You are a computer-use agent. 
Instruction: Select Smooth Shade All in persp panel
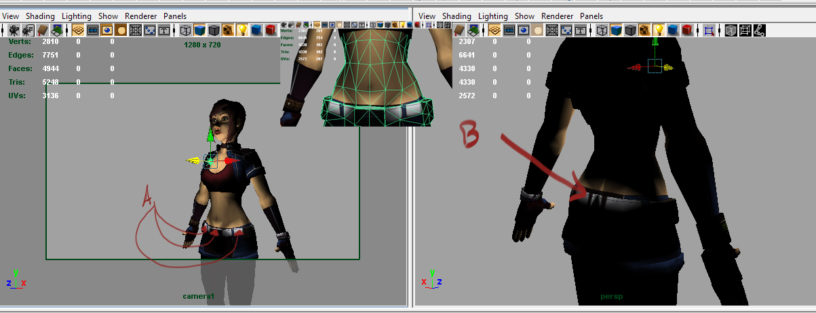pyautogui.click(x=615, y=30)
